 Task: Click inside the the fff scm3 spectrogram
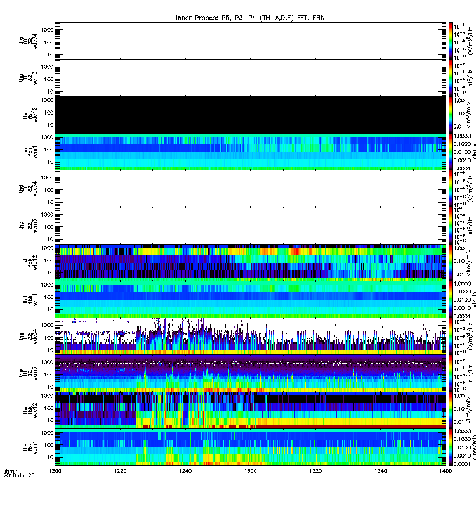tap(250, 373)
